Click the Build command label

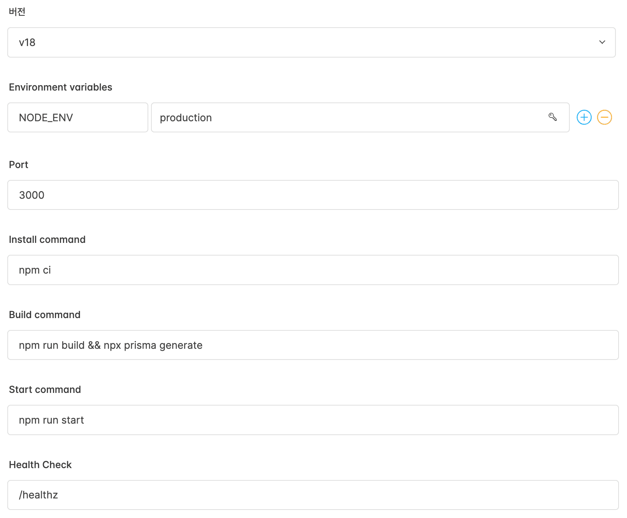pos(45,315)
